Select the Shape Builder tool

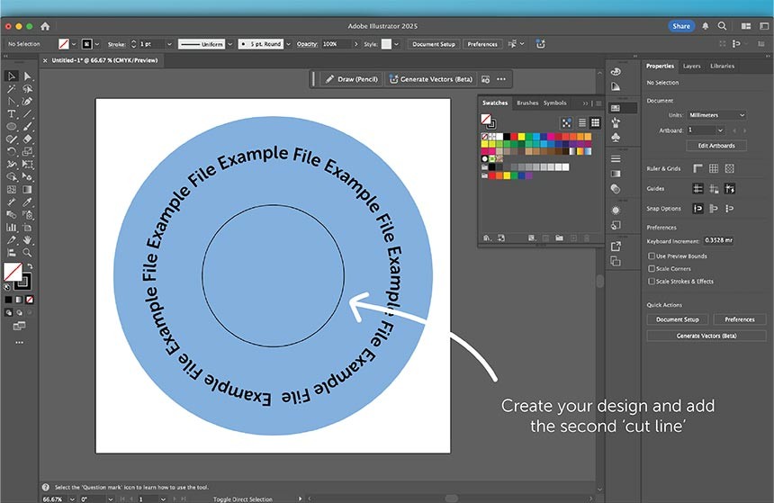[x=12, y=176]
